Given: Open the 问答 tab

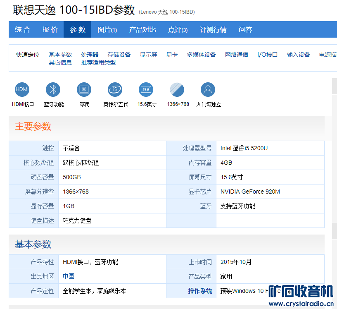Looking at the screenshot, I should coord(245,29).
